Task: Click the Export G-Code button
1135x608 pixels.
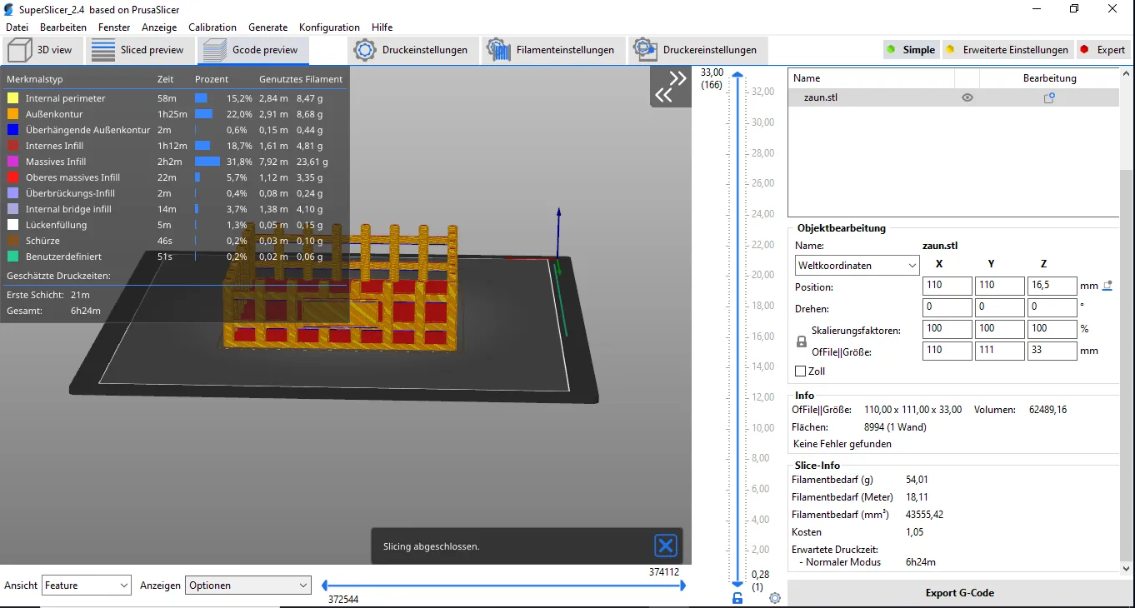Action: pos(959,593)
